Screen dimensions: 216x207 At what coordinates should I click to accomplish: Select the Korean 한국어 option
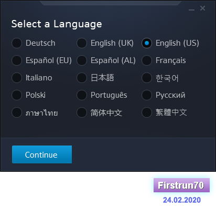pyautogui.click(x=147, y=78)
